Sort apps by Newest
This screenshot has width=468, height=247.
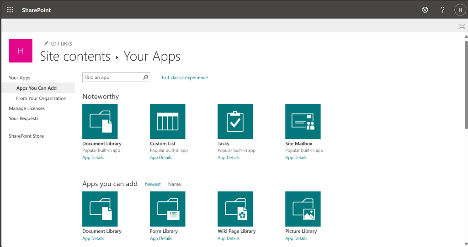tap(153, 184)
